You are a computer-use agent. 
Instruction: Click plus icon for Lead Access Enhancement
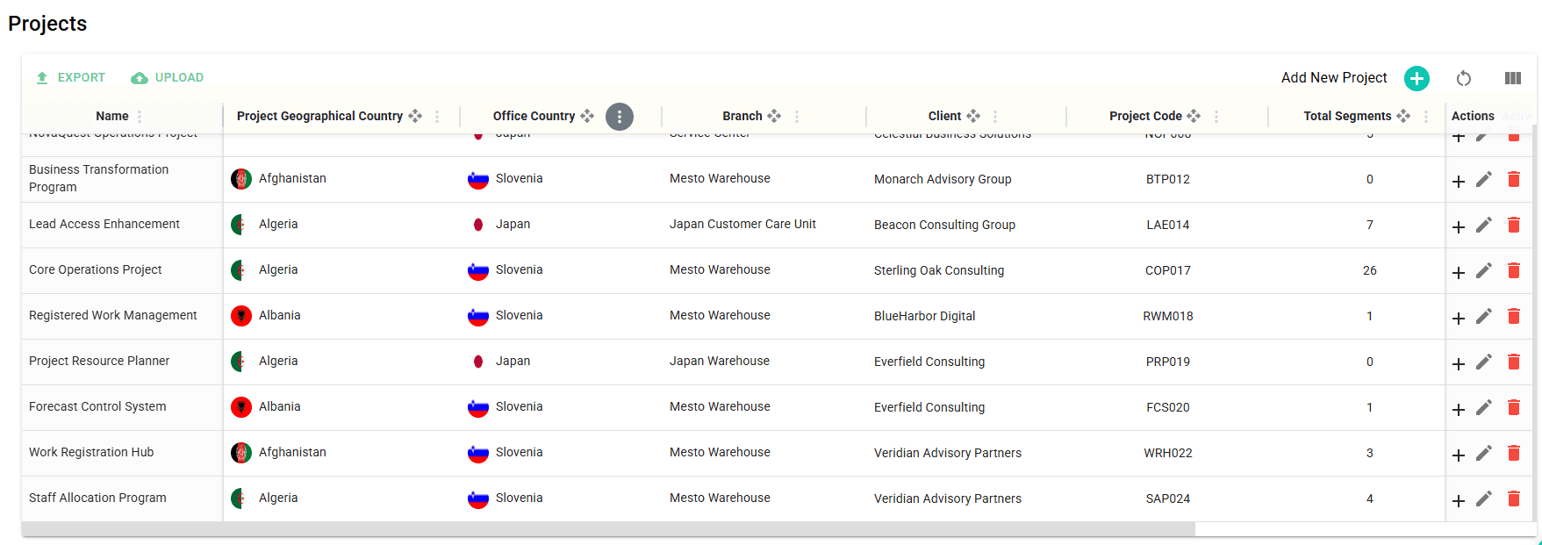point(1459,227)
